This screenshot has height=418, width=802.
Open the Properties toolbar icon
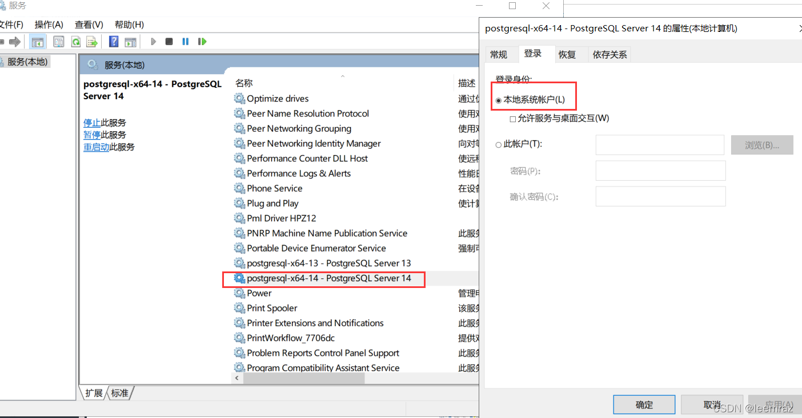click(x=59, y=42)
